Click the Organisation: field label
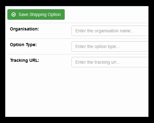This screenshot has height=123, width=154. coord(24,29)
